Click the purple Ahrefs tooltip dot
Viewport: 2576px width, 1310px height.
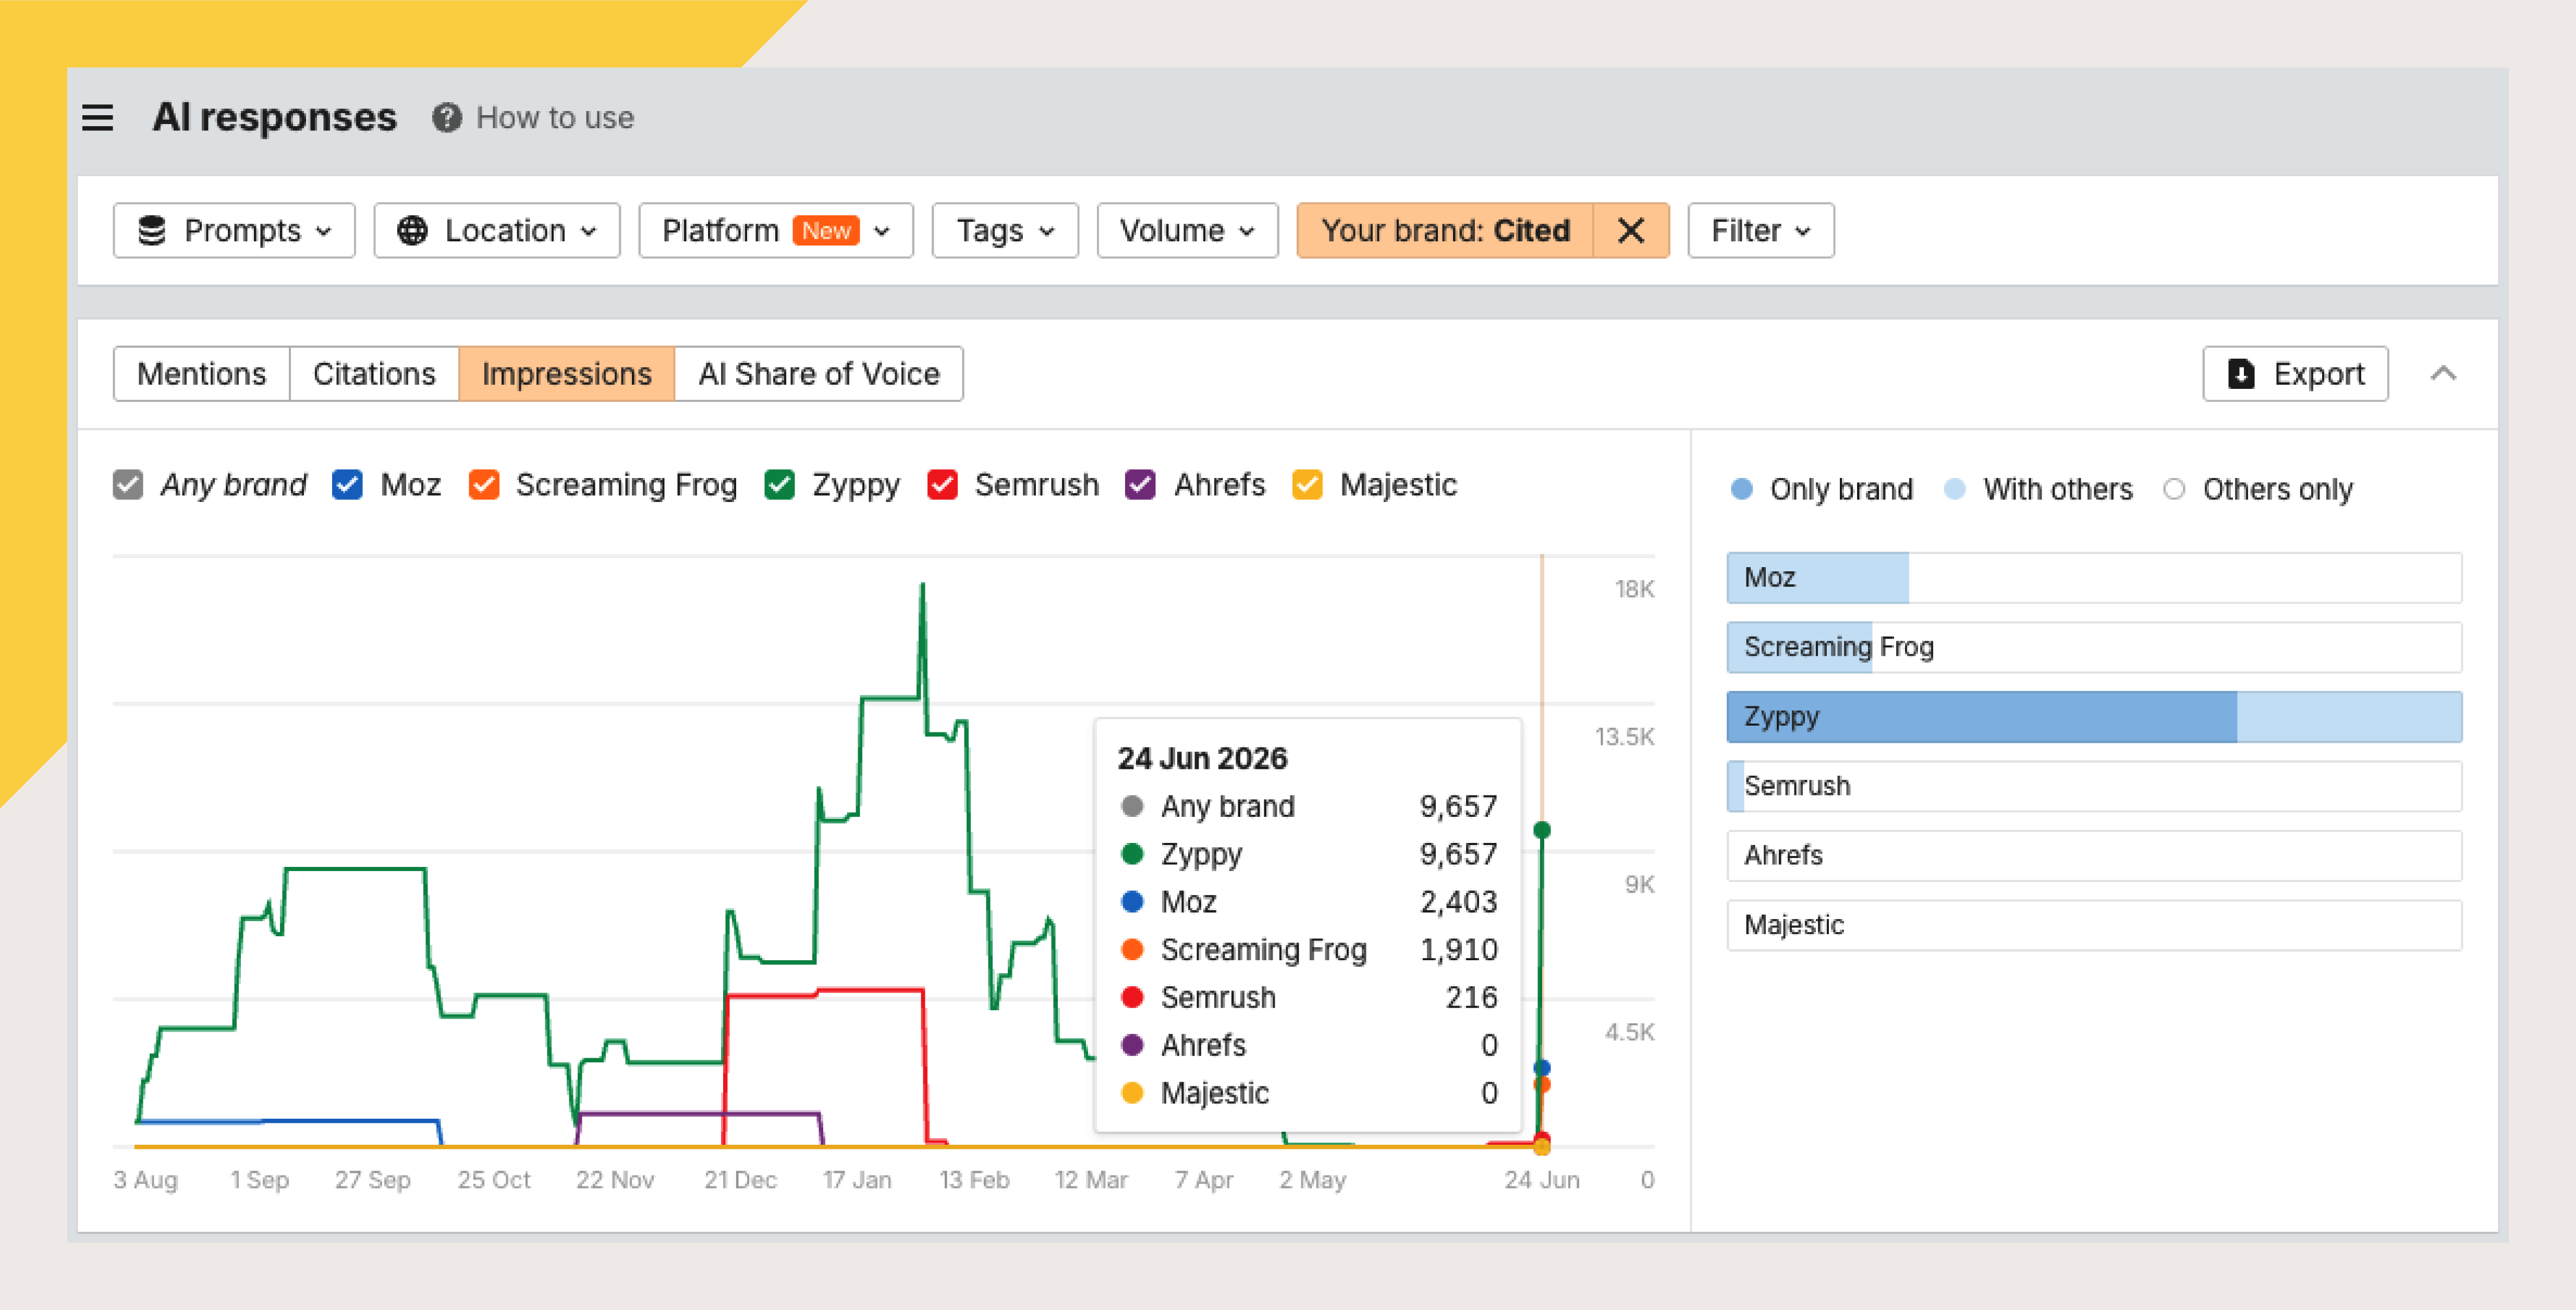pyautogui.click(x=1132, y=1045)
